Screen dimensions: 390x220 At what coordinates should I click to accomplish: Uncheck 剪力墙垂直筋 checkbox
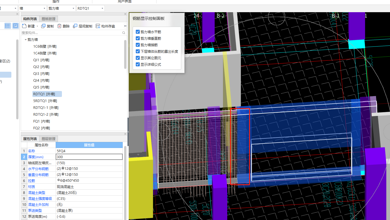pyautogui.click(x=138, y=39)
